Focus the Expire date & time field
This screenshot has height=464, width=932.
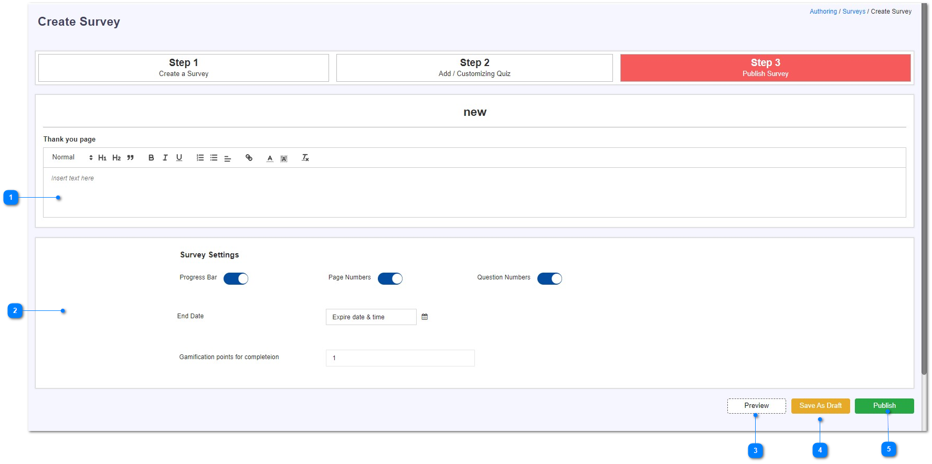(x=371, y=317)
